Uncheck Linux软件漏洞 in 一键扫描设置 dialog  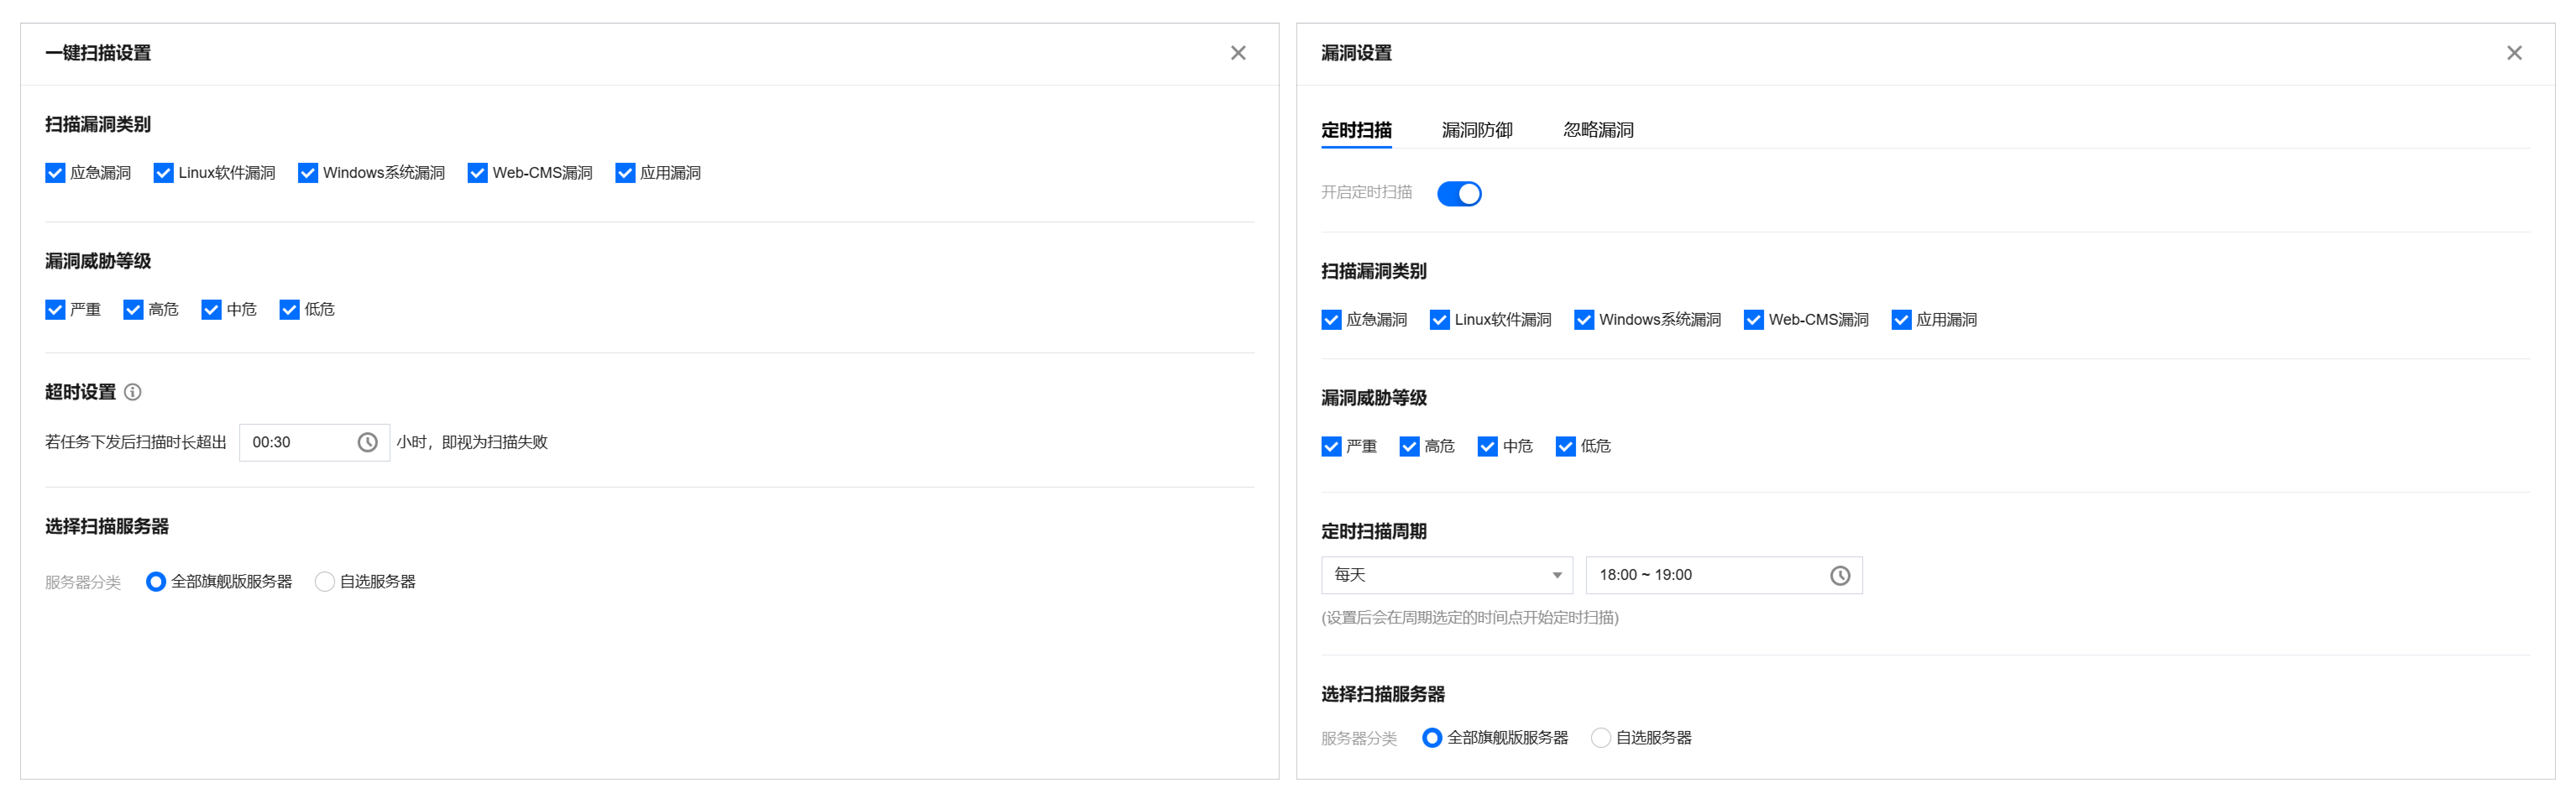(163, 173)
